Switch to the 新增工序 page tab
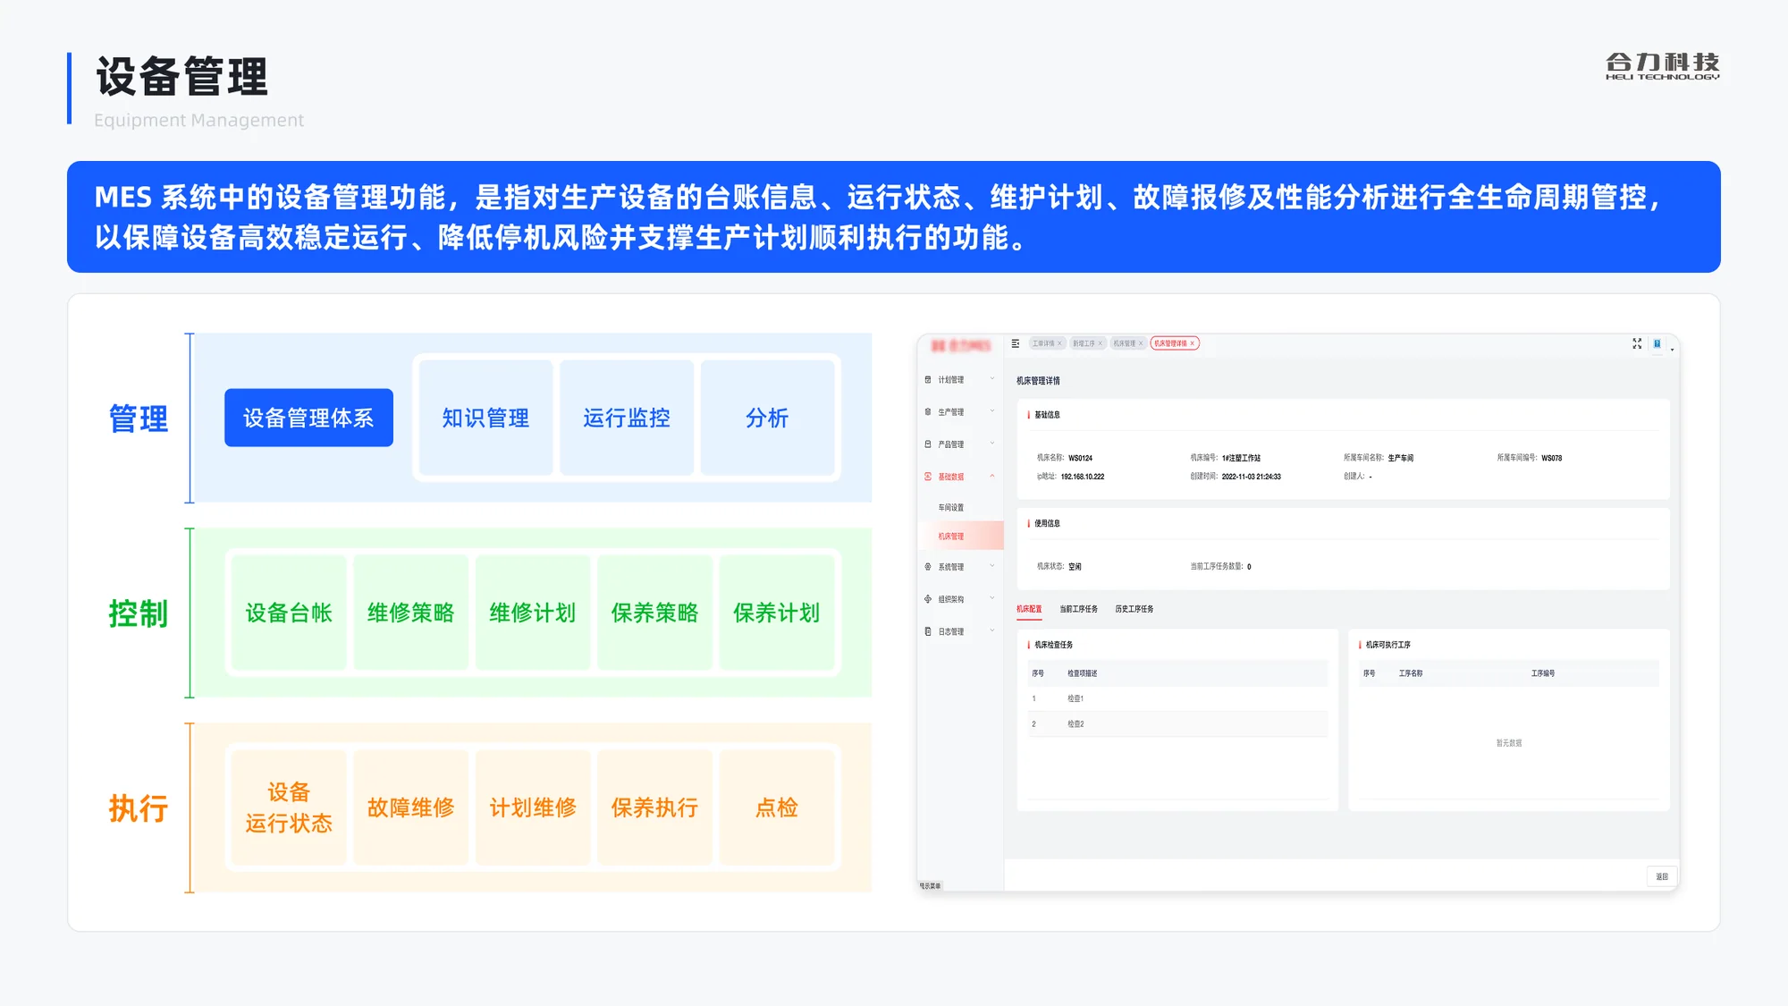 [x=1087, y=343]
